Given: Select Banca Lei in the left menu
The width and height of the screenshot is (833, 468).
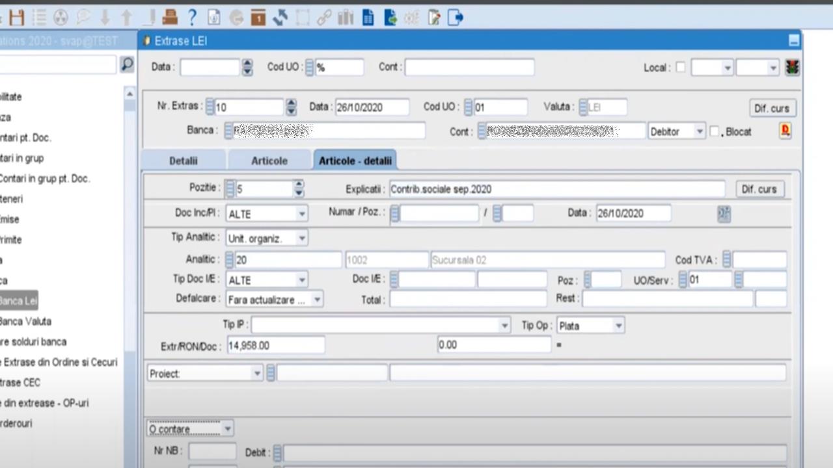Looking at the screenshot, I should click(x=18, y=301).
